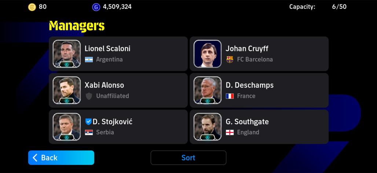Choose the G. Southgate manager card
The height and width of the screenshot is (173, 377).
tap(259, 127)
